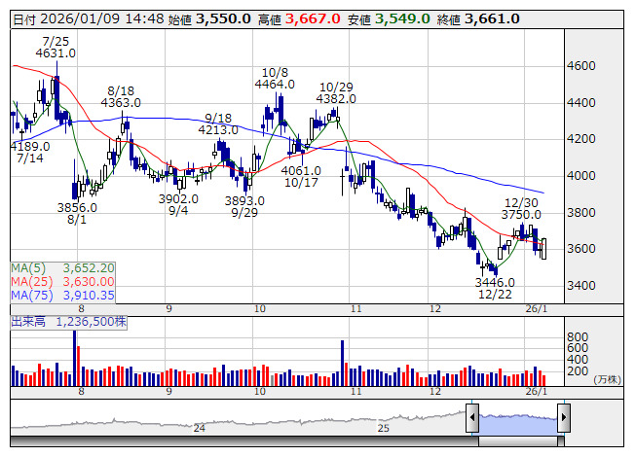Click the 8/1 low label 3856.0
Viewport: 636px width, 457px height.
pyautogui.click(x=77, y=208)
